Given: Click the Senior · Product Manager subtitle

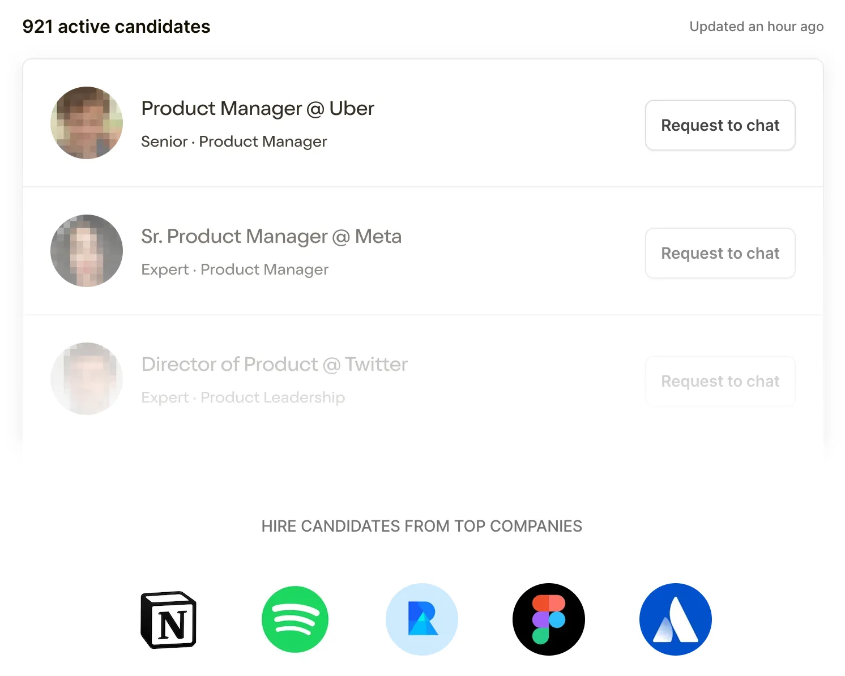Looking at the screenshot, I should point(234,142).
